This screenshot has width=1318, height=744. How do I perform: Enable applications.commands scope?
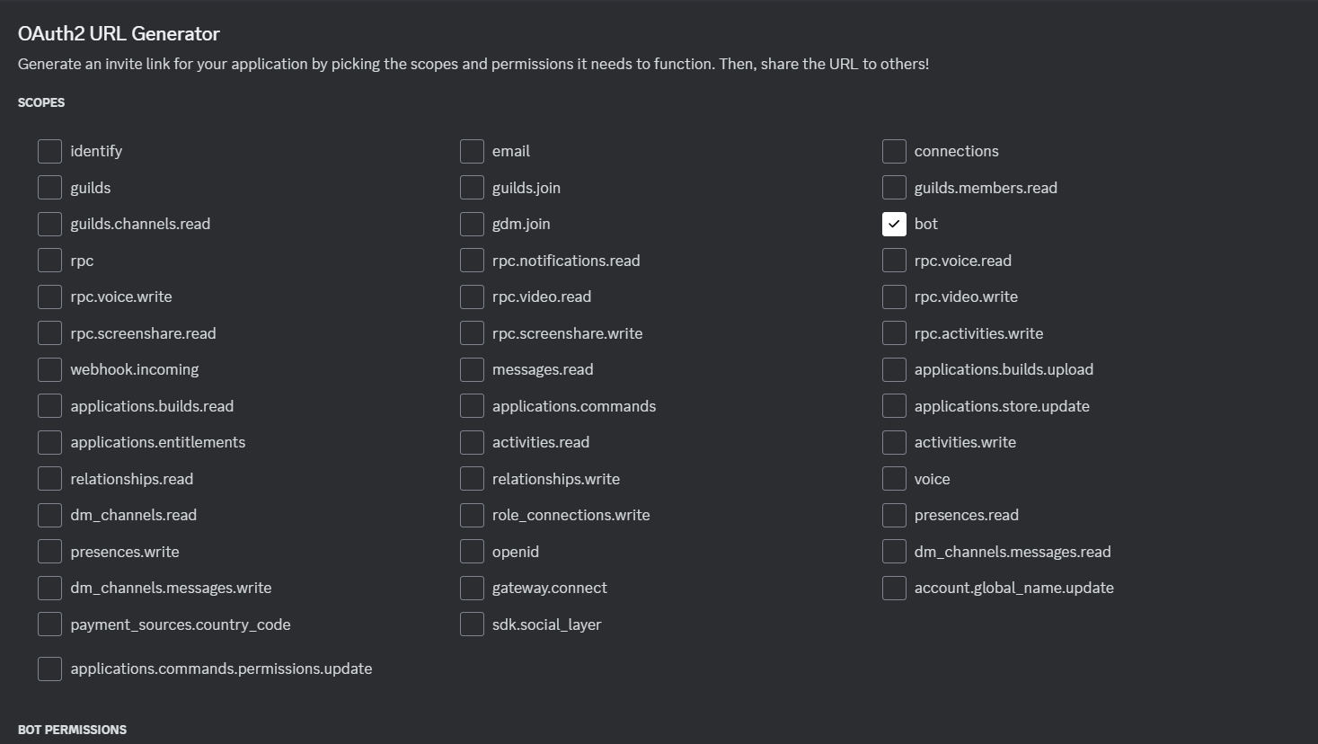point(472,405)
